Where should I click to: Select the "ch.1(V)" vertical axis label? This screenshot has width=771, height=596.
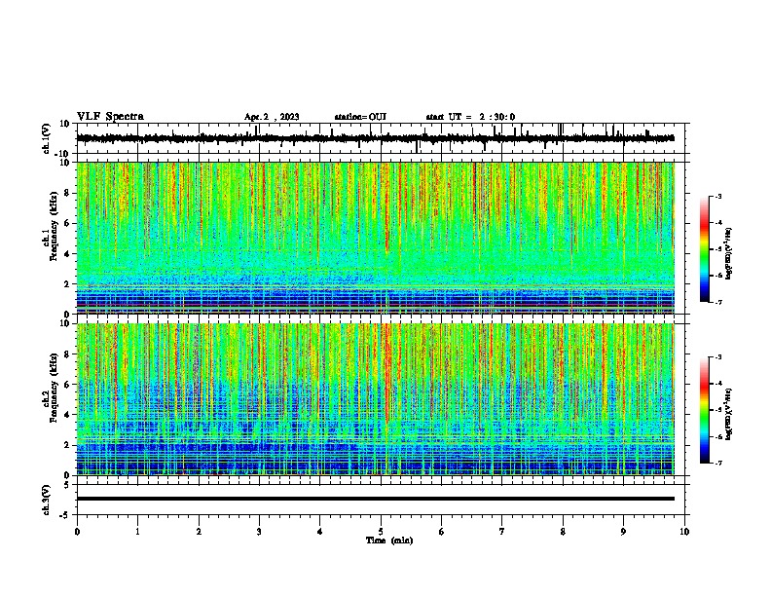point(47,138)
